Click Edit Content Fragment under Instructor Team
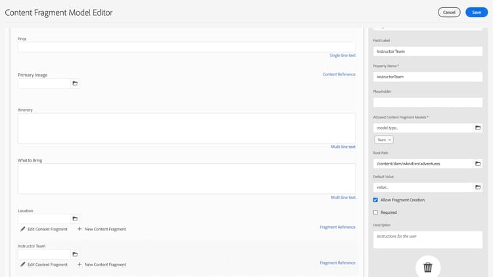The height and width of the screenshot is (277, 493). point(47,264)
